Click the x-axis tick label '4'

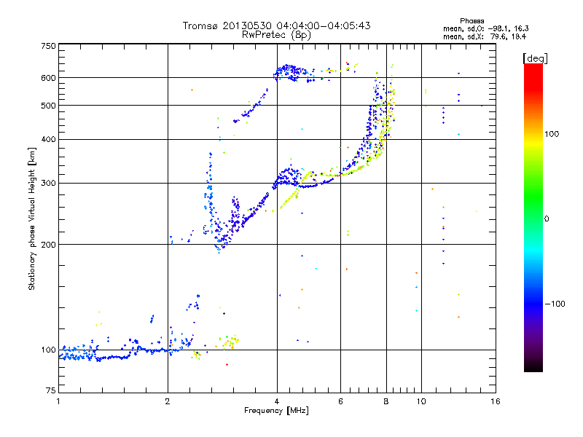[277, 401]
